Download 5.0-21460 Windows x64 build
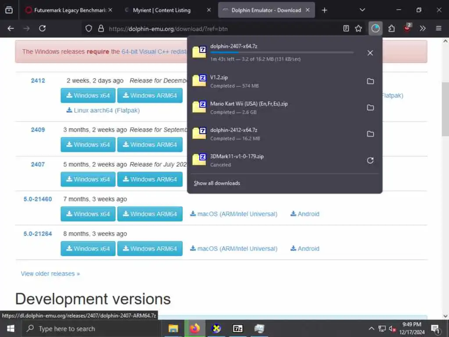The height and width of the screenshot is (337, 449). pos(88,214)
